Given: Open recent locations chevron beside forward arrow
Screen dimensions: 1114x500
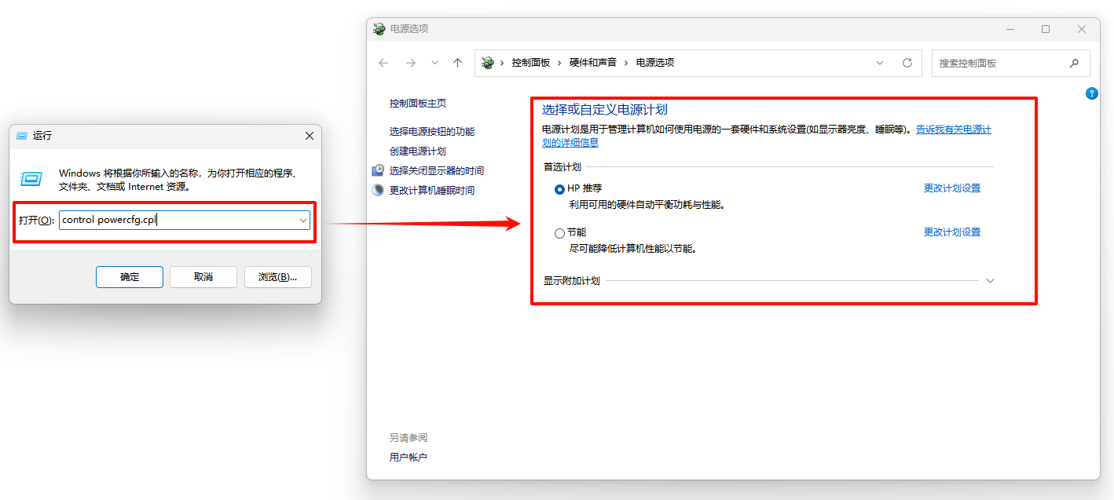Looking at the screenshot, I should pos(434,63).
